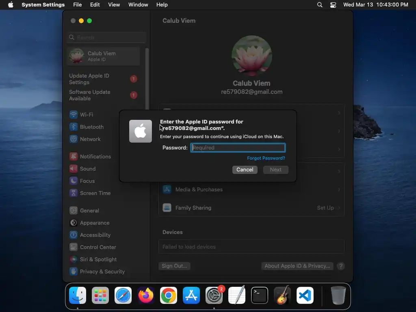Click the Apple logo in the dialog
The image size is (416, 312).
[x=140, y=131]
